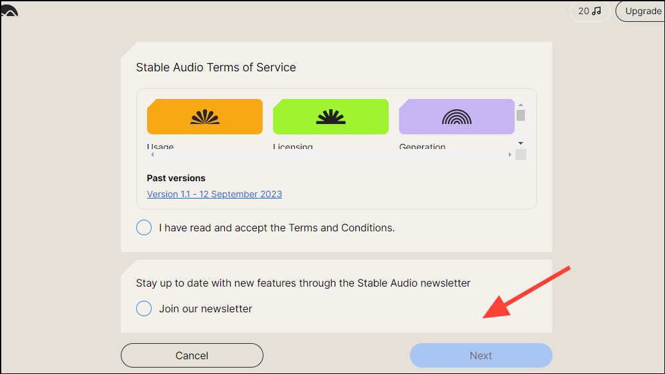Click the Stable Audio logo icon
Image resolution: width=665 pixels, height=374 pixels.
click(x=10, y=12)
